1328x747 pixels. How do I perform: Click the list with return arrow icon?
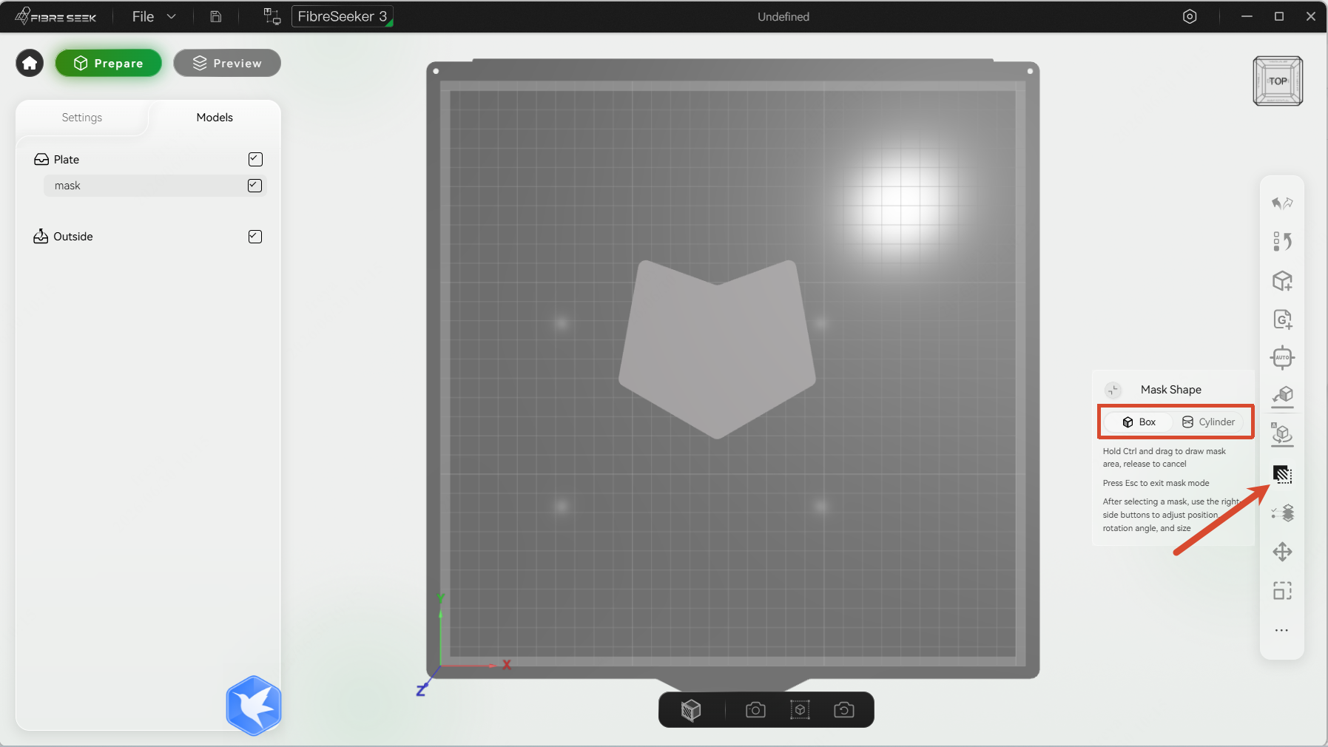[1282, 242]
